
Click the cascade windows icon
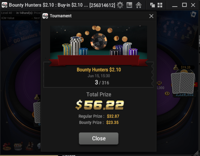152,5
